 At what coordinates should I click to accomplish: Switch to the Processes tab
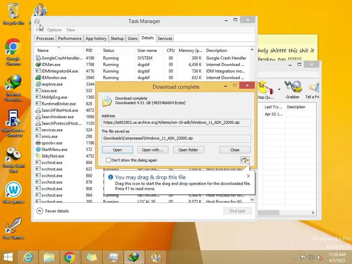[x=45, y=38]
